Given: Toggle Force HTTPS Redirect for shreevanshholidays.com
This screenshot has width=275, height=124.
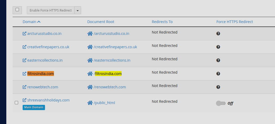Looking at the screenshot, I should coord(221,103).
